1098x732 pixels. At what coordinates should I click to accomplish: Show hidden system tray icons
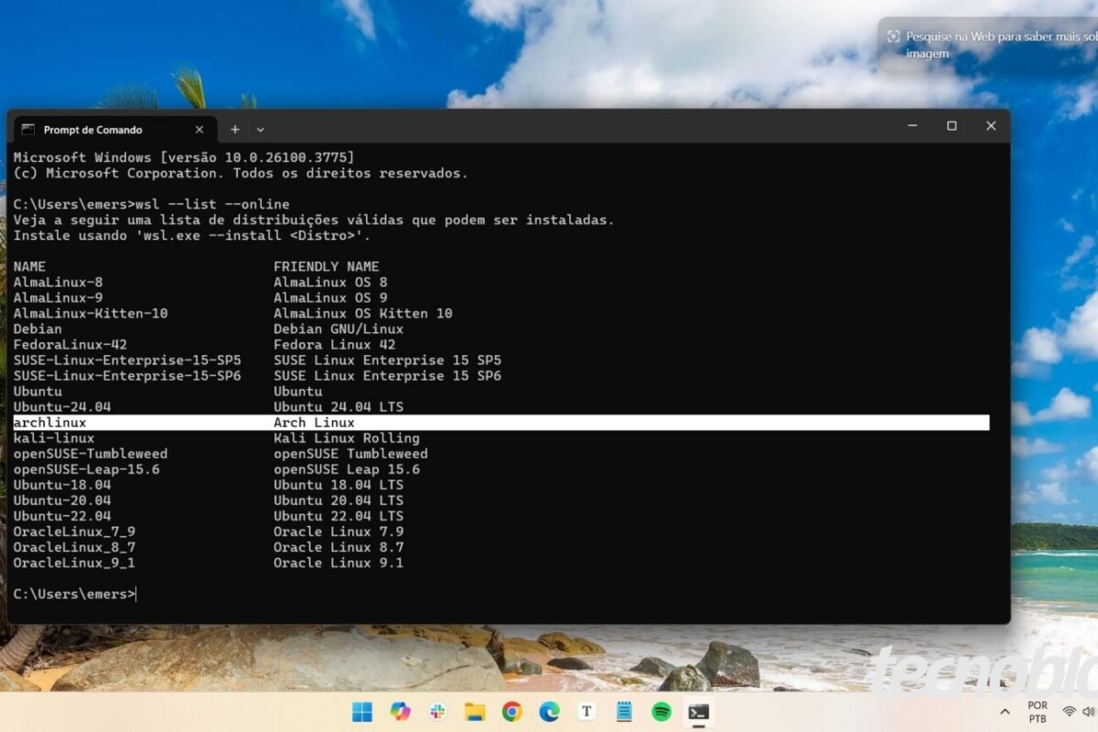click(1006, 712)
